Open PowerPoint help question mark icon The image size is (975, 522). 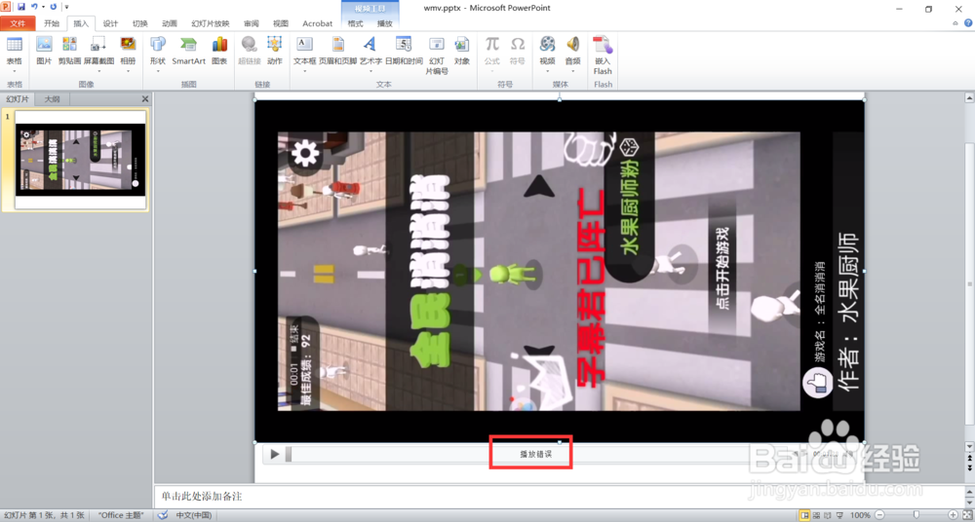click(968, 23)
